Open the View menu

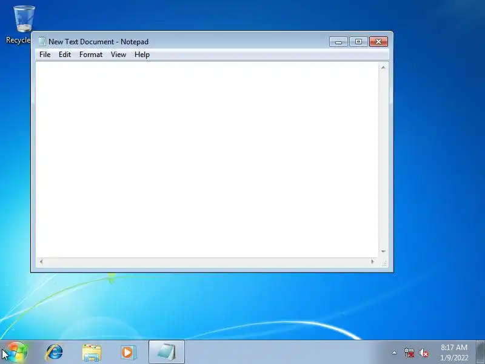[x=118, y=55]
